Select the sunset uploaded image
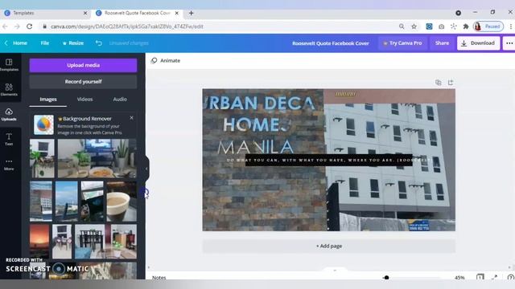The height and width of the screenshot is (289, 515). coord(39,242)
